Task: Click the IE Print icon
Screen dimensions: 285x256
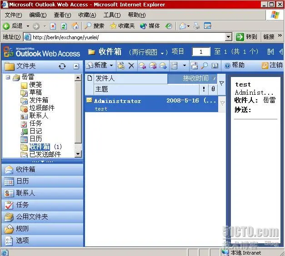Action: 196,26
